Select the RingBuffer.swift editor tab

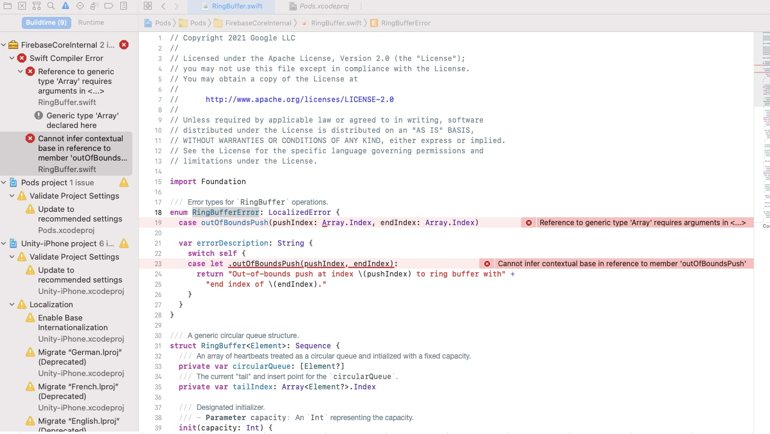point(236,7)
